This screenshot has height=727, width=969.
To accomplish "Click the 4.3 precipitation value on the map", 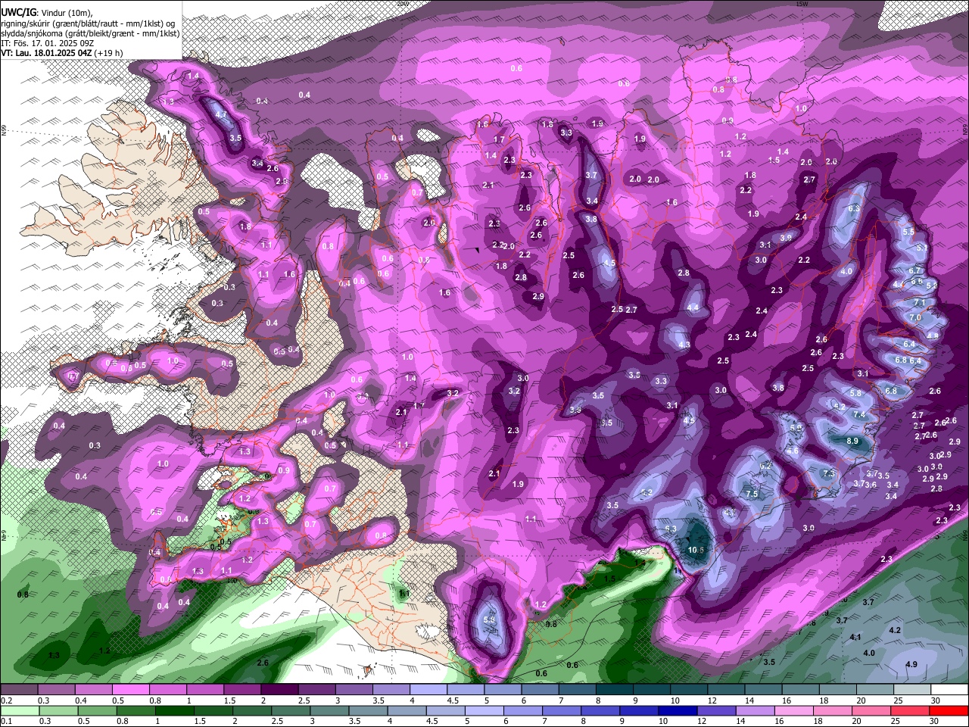I will click(x=685, y=345).
